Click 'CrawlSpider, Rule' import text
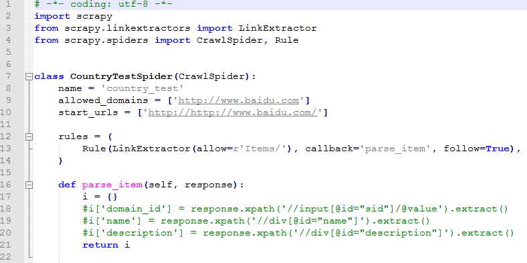The image size is (527, 263). pyautogui.click(x=247, y=40)
